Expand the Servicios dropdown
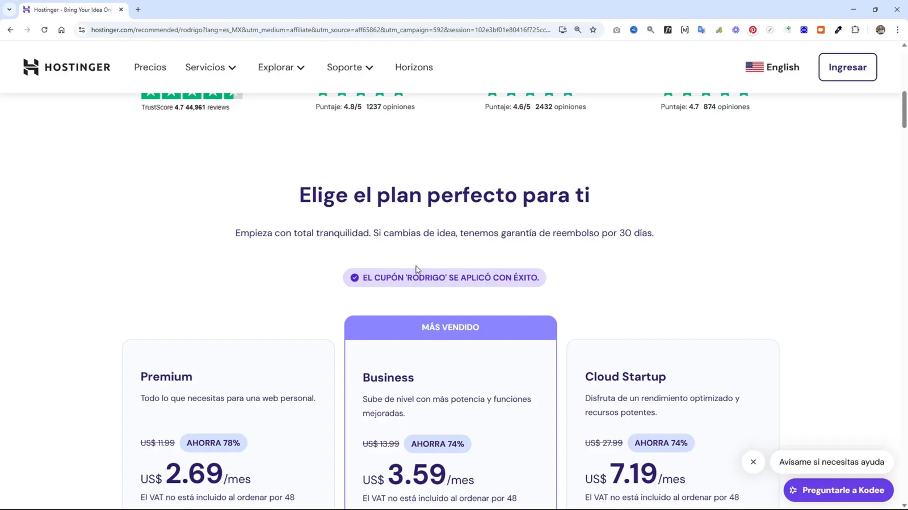908x510 pixels. 211,67
